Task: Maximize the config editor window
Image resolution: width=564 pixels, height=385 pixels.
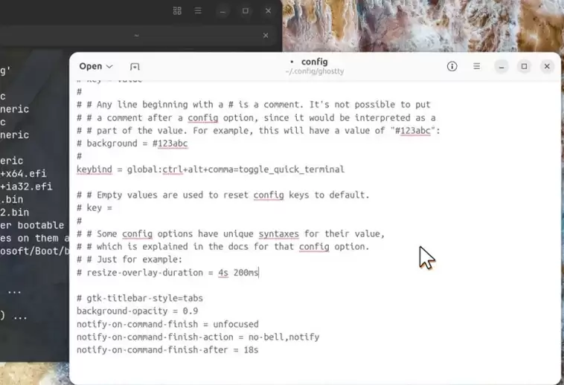Action: point(524,66)
